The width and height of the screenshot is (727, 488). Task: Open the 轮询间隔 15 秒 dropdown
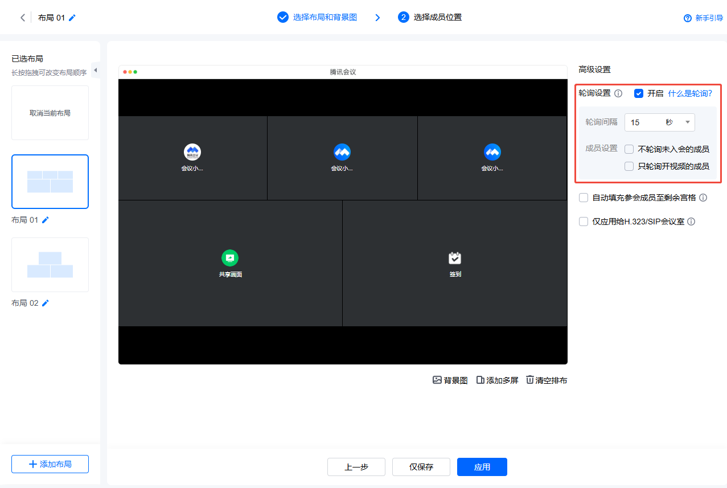(660, 122)
